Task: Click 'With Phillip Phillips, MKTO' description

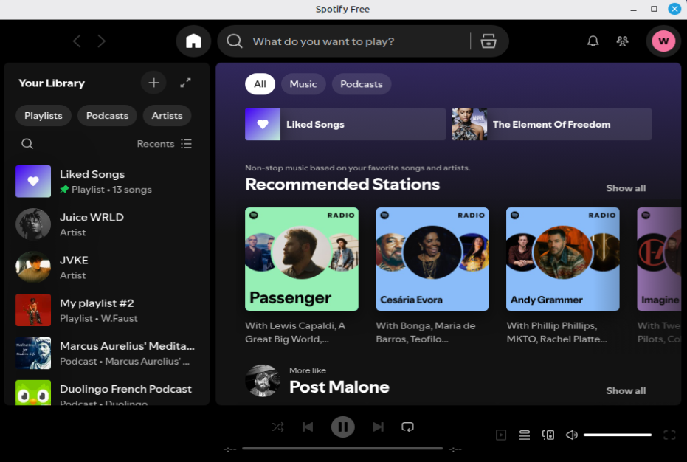Action: click(x=557, y=332)
